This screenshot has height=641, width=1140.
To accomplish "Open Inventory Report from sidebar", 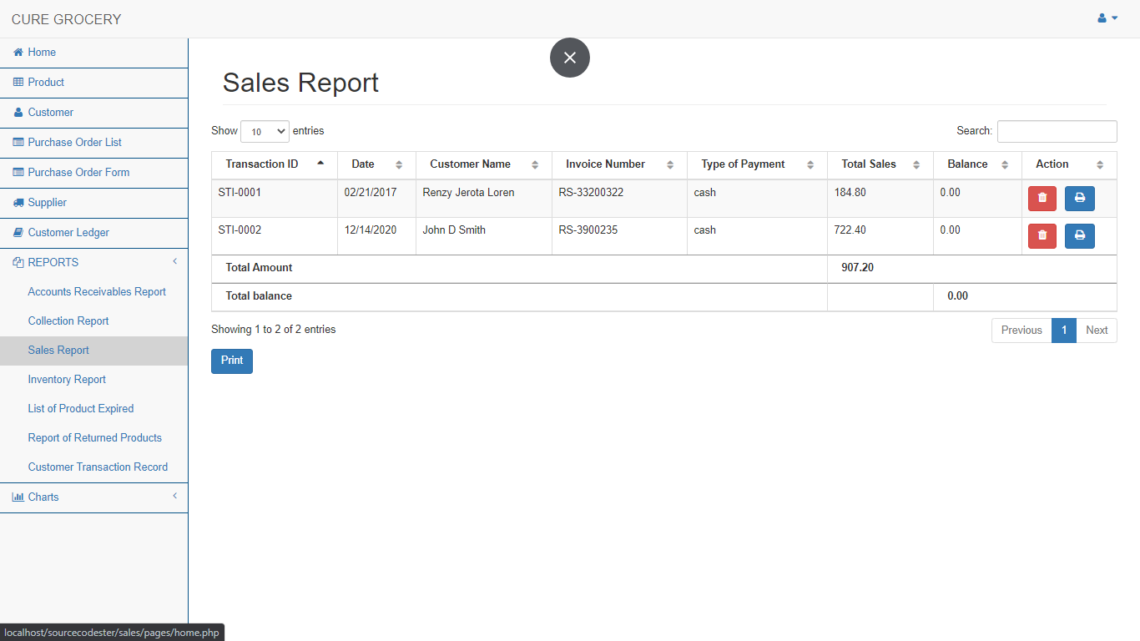I will click(67, 379).
